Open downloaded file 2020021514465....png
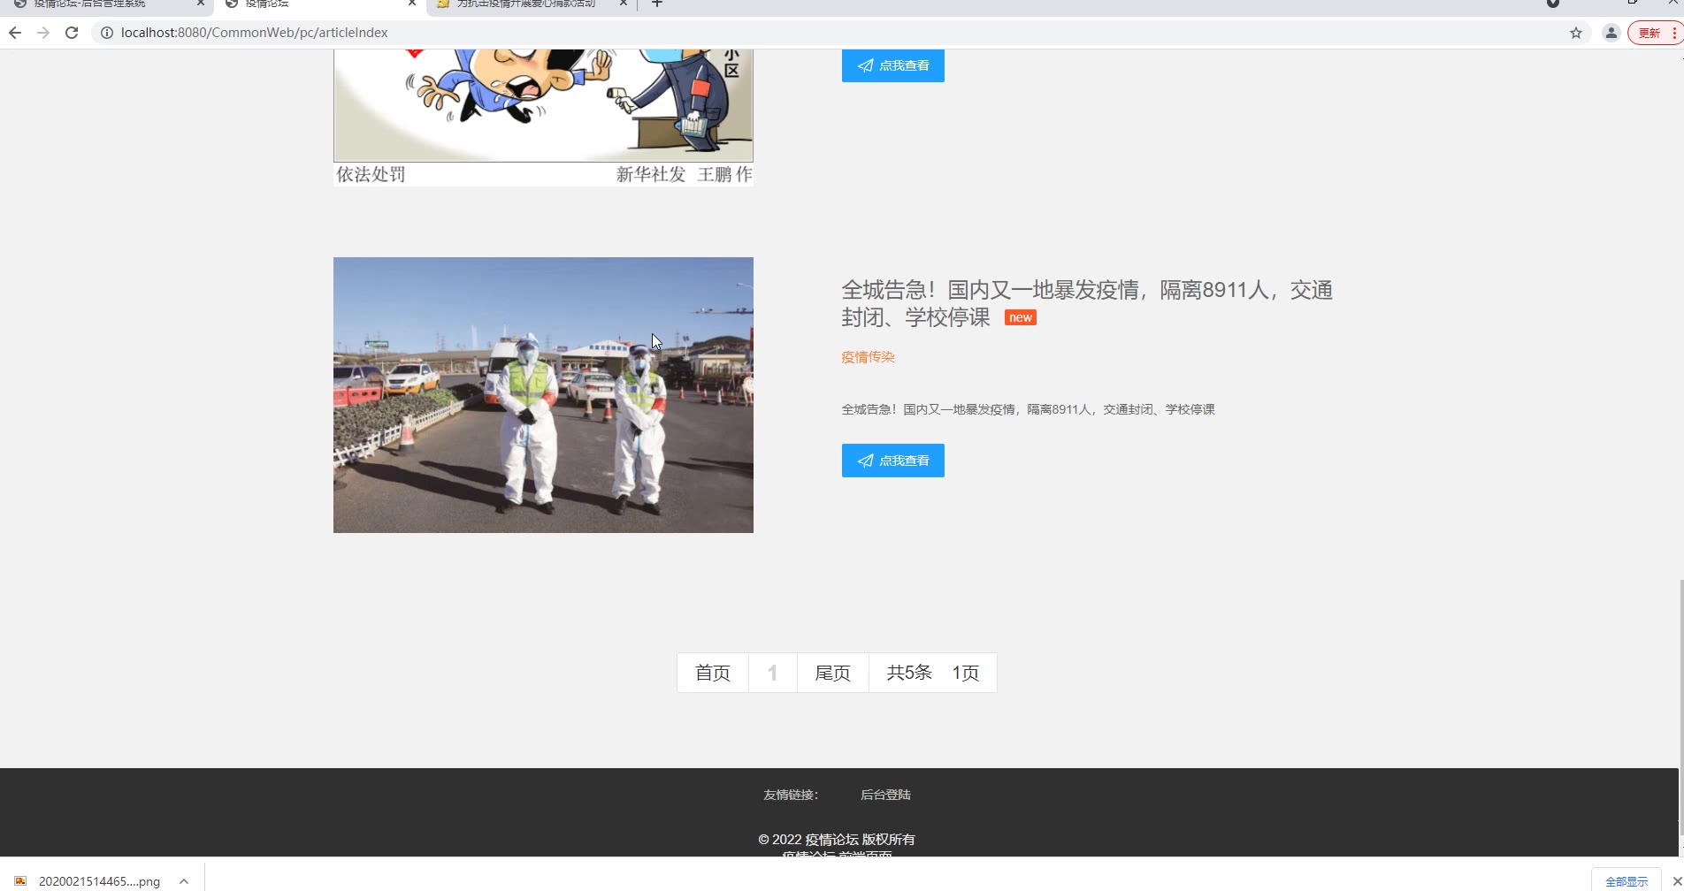The width and height of the screenshot is (1684, 891). 99,881
